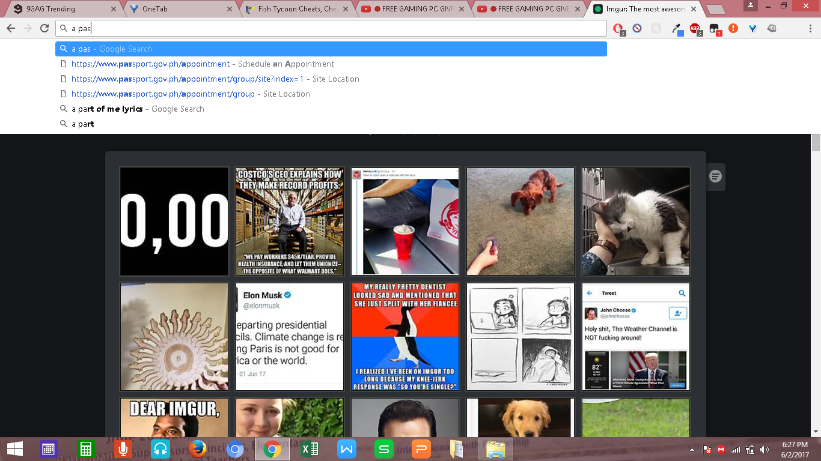Viewport: 821px width, 461px height.
Task: Open the orange microphone recorder app
Action: pyautogui.click(x=123, y=449)
